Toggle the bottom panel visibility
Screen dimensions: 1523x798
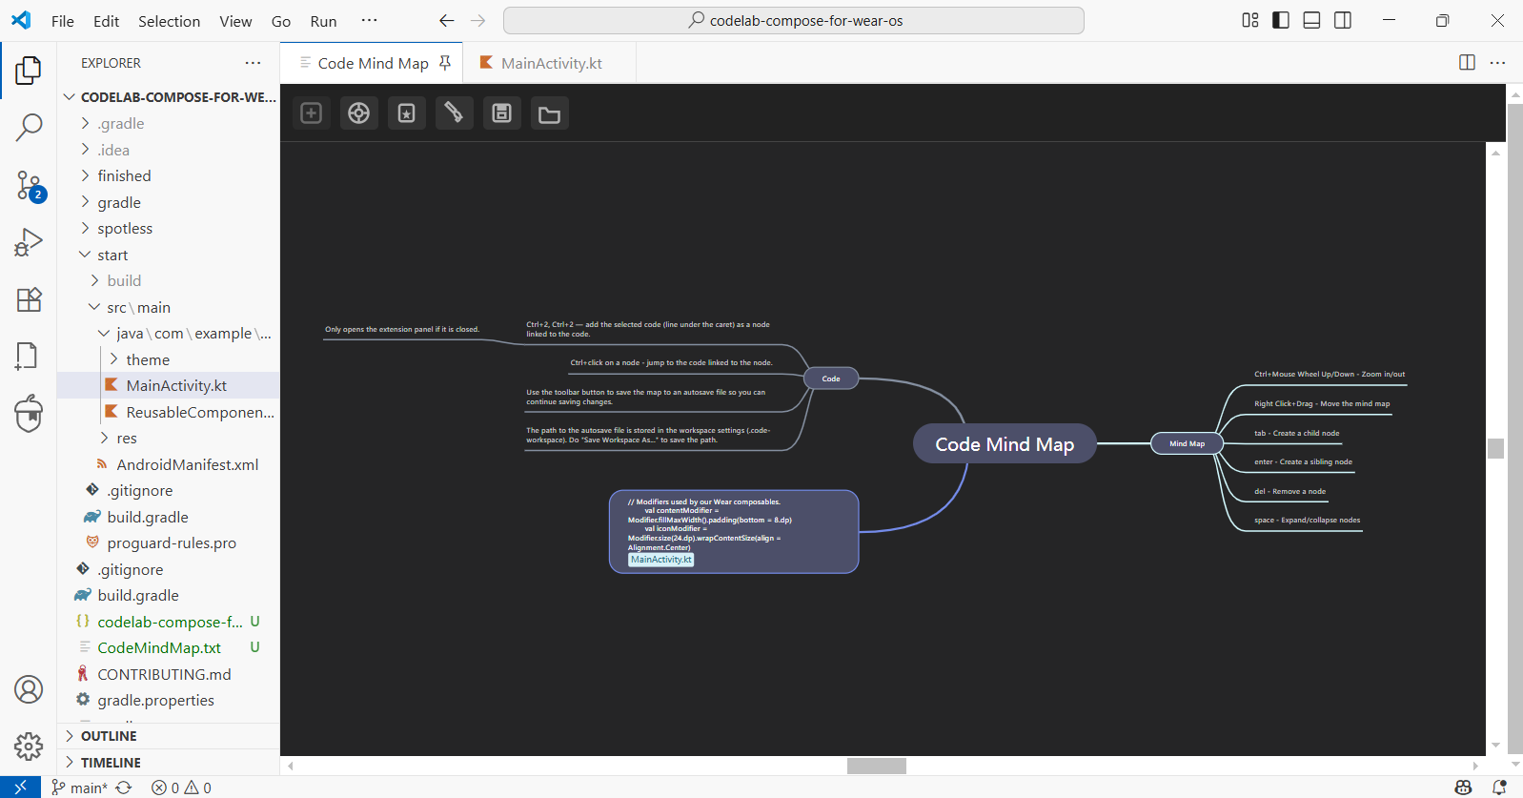pyautogui.click(x=1311, y=20)
